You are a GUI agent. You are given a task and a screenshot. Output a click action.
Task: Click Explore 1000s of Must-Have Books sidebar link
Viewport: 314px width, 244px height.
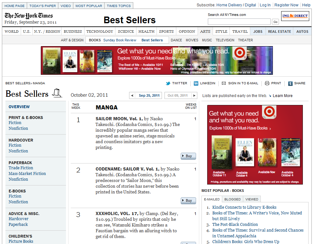point(240,128)
